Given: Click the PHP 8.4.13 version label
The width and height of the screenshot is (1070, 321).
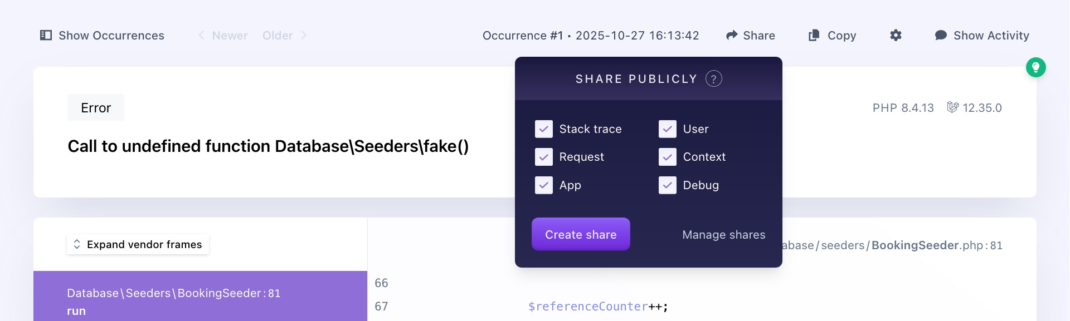Looking at the screenshot, I should point(903,108).
